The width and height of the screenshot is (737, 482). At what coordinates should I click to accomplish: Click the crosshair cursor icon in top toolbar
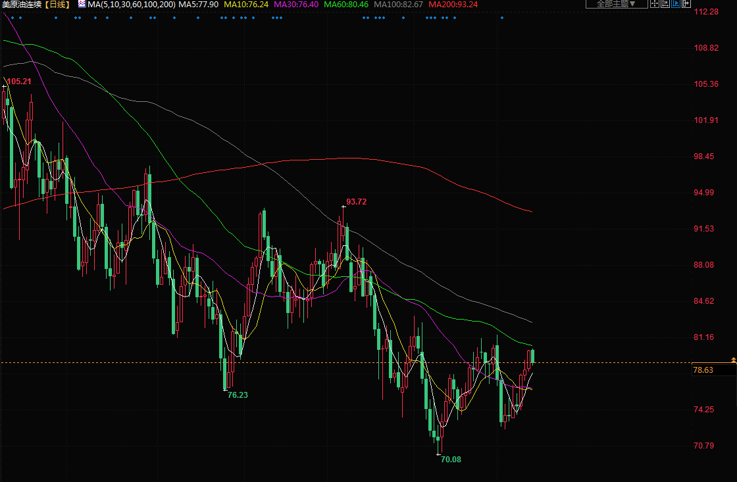[655, 3]
